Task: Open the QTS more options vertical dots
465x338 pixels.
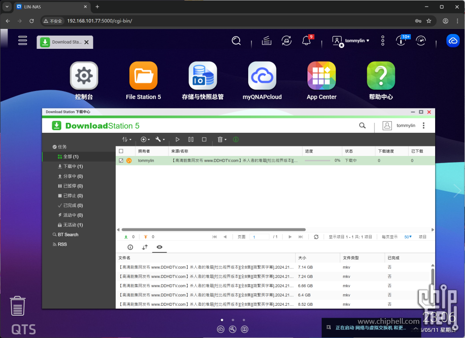Action: [382, 41]
